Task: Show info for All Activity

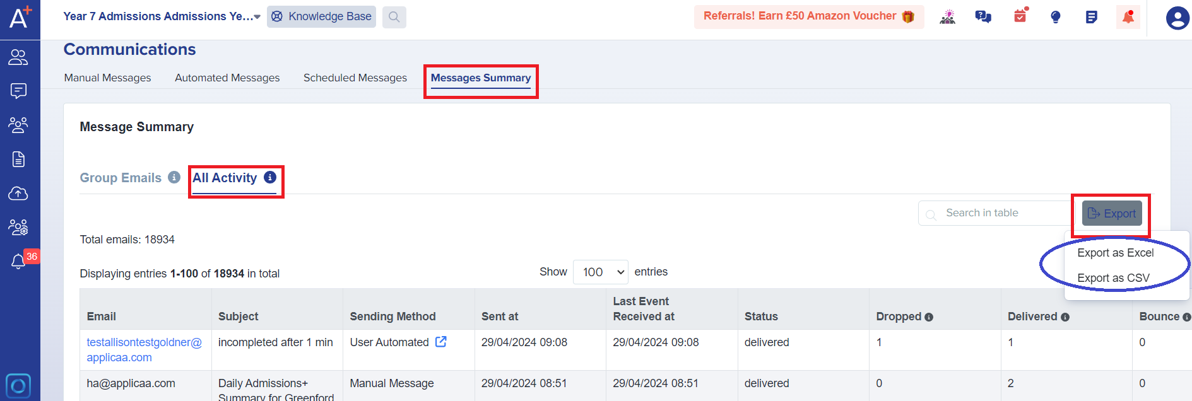Action: 270,178
